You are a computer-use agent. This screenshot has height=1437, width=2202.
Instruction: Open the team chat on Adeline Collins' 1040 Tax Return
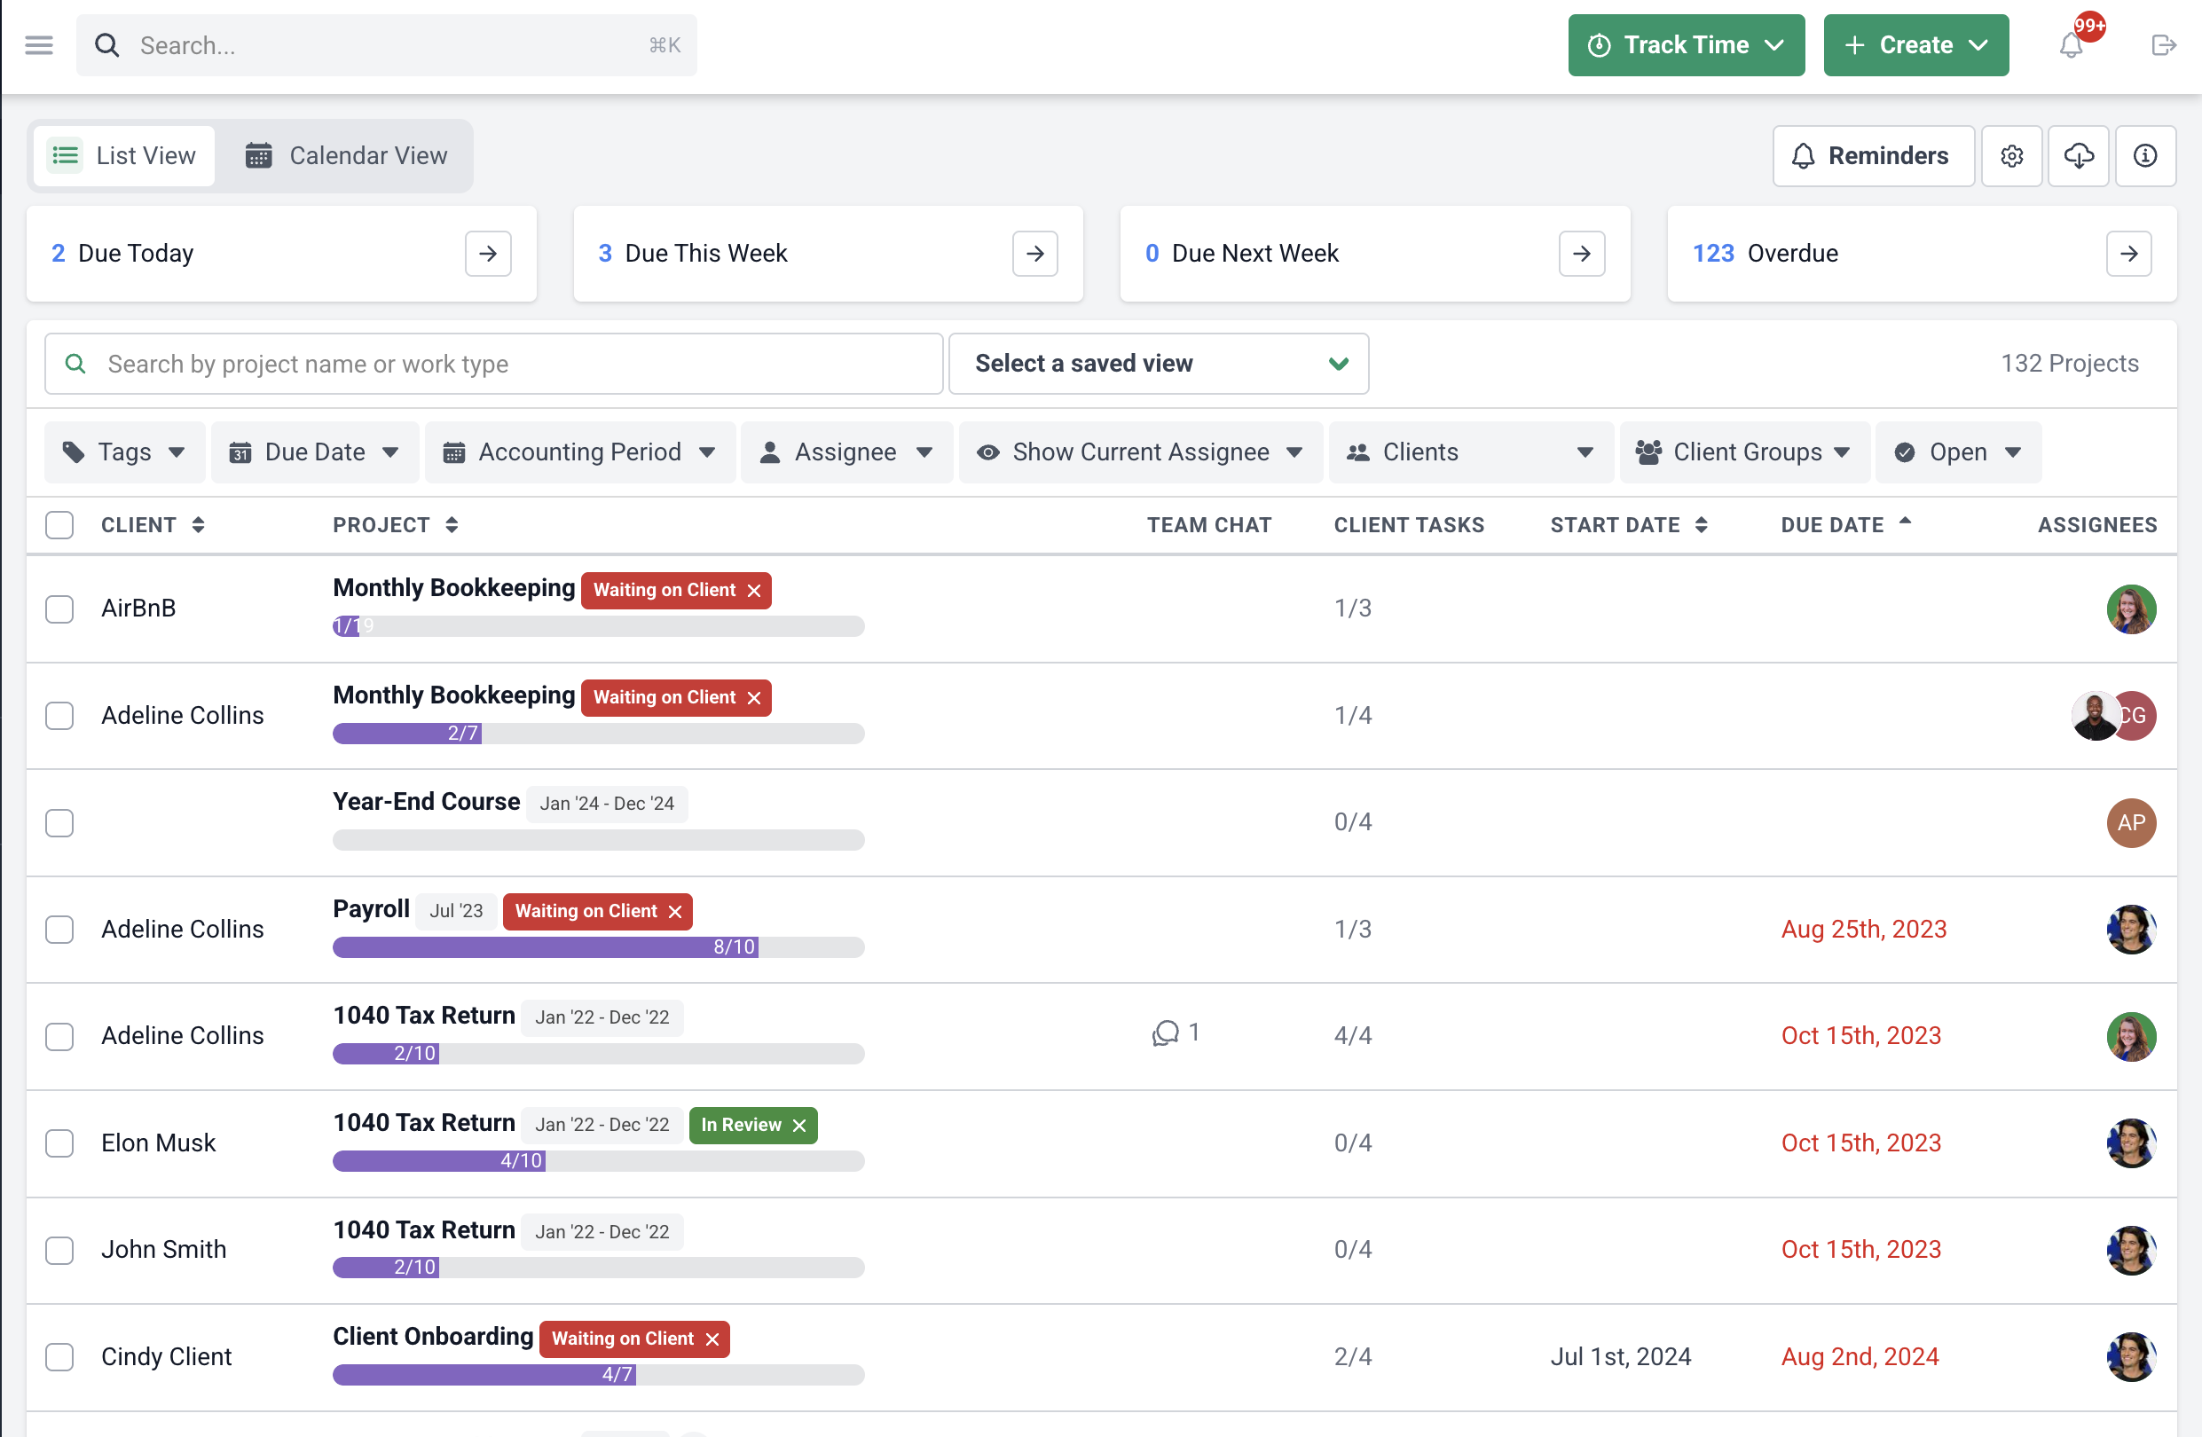[1168, 1033]
